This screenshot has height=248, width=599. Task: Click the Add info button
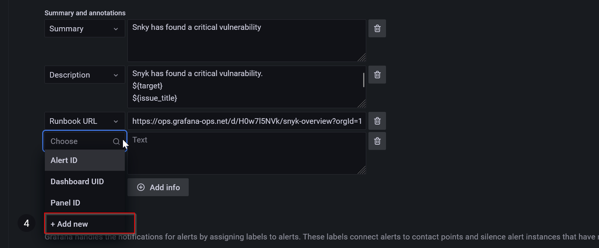pos(158,187)
